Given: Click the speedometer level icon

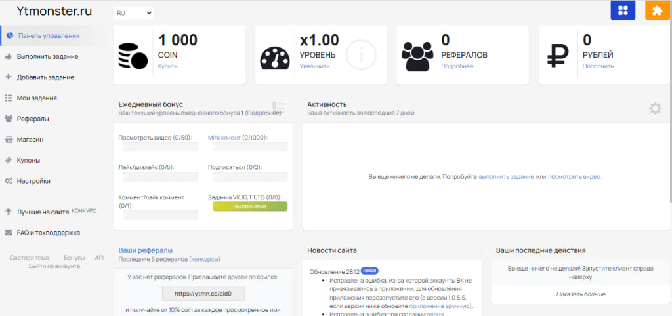Looking at the screenshot, I should [x=275, y=58].
